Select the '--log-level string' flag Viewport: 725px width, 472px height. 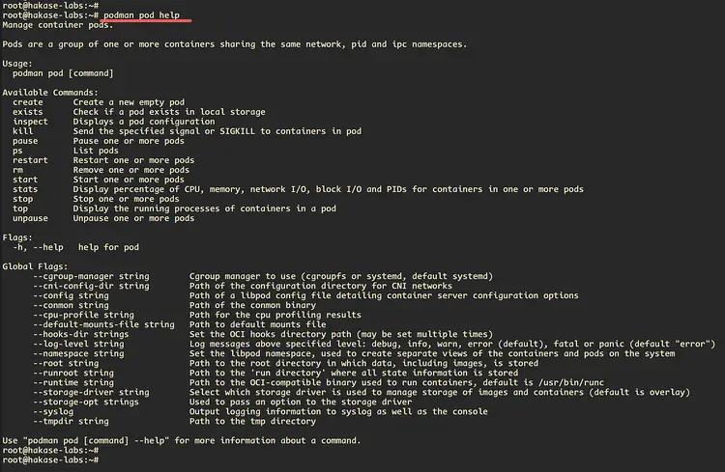[78, 344]
